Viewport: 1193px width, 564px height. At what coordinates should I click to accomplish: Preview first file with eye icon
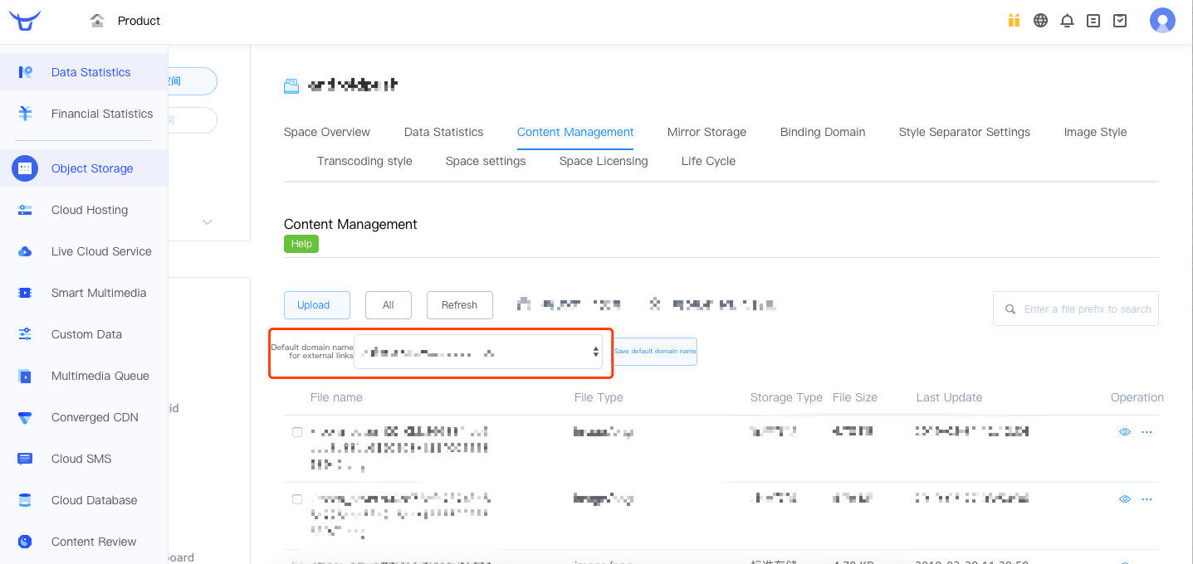tap(1125, 432)
